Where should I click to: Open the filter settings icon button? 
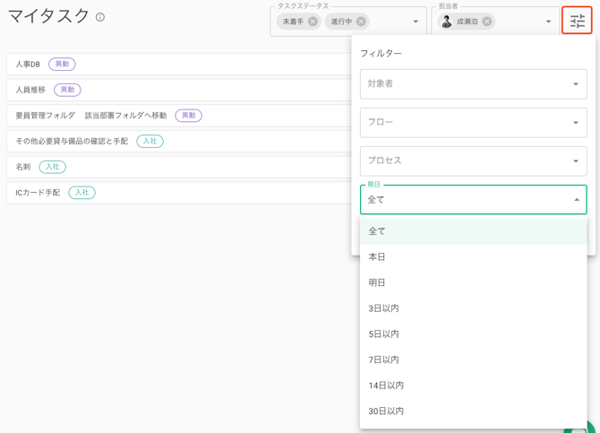pos(577,21)
